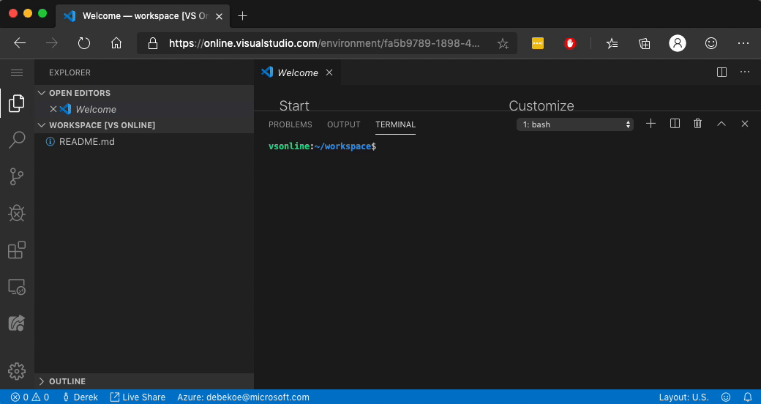Open notifications bell in status bar
The width and height of the screenshot is (761, 404).
pyautogui.click(x=748, y=397)
